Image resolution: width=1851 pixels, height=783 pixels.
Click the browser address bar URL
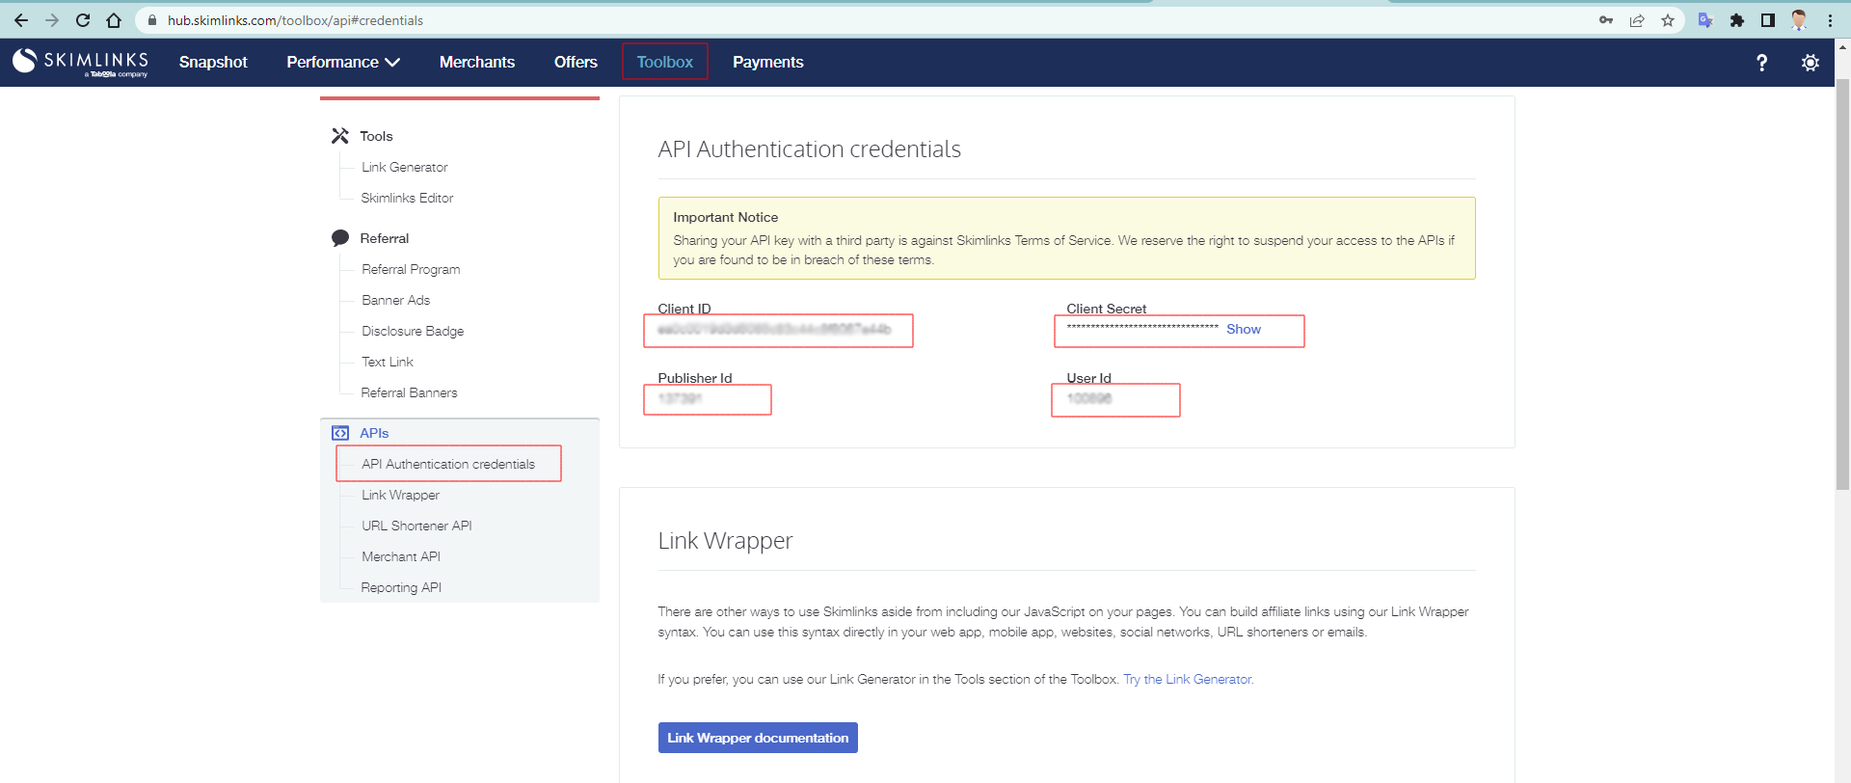pyautogui.click(x=295, y=20)
